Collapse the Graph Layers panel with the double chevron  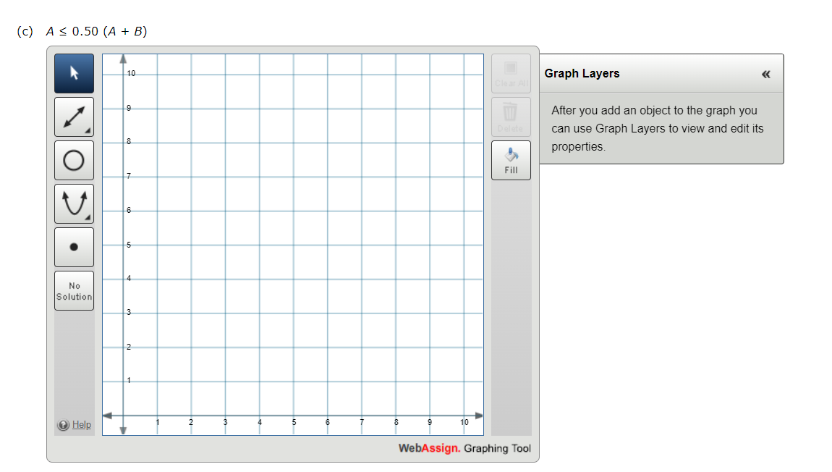[765, 73]
